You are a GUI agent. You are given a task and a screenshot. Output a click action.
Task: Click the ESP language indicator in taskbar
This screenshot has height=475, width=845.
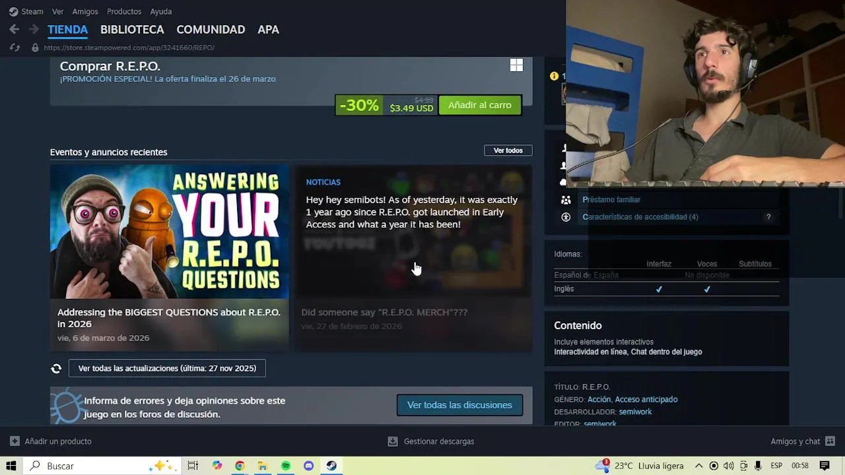tap(777, 466)
